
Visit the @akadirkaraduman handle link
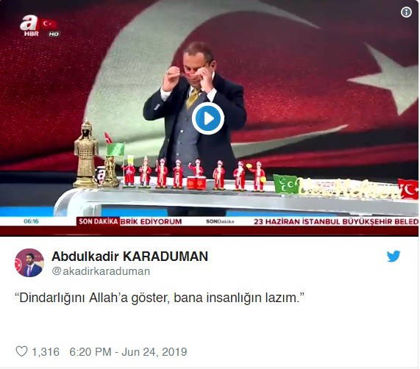click(101, 271)
